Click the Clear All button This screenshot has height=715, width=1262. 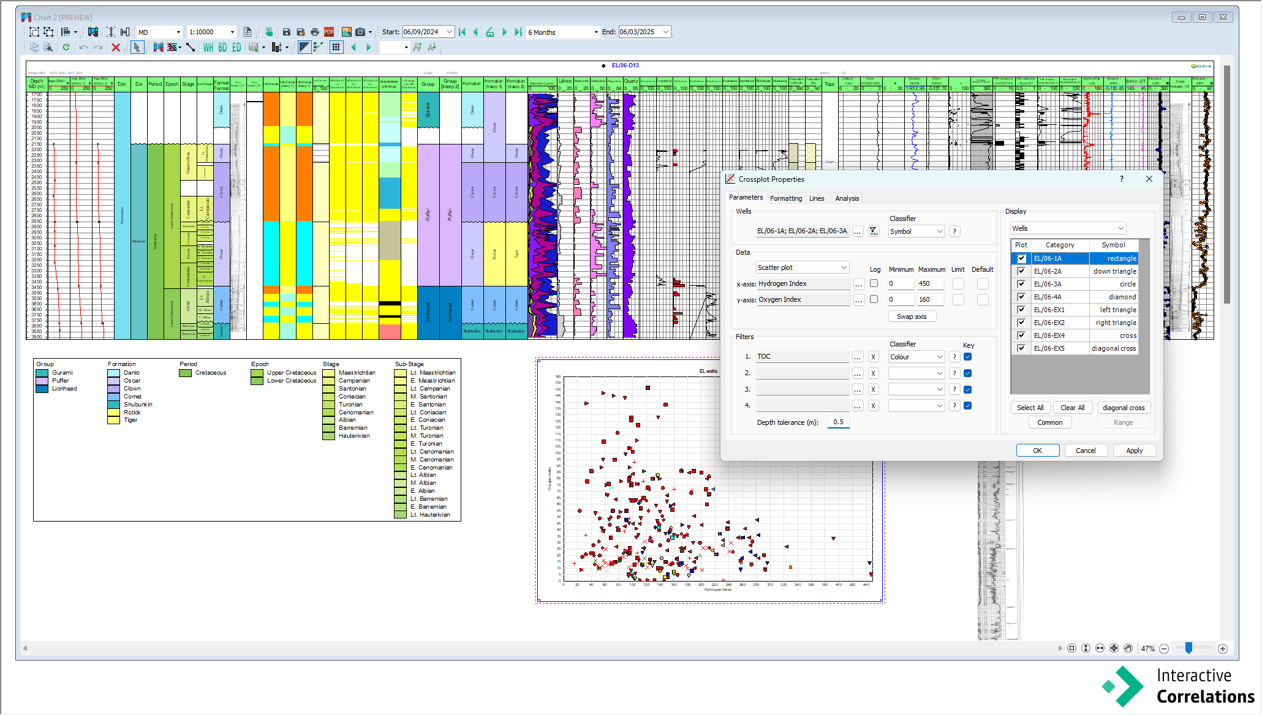point(1073,408)
